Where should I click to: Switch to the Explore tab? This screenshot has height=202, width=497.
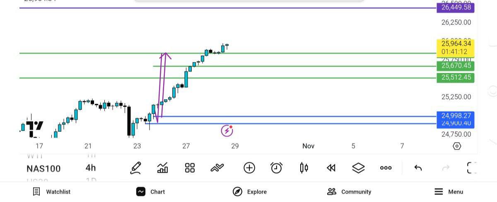[x=250, y=192]
